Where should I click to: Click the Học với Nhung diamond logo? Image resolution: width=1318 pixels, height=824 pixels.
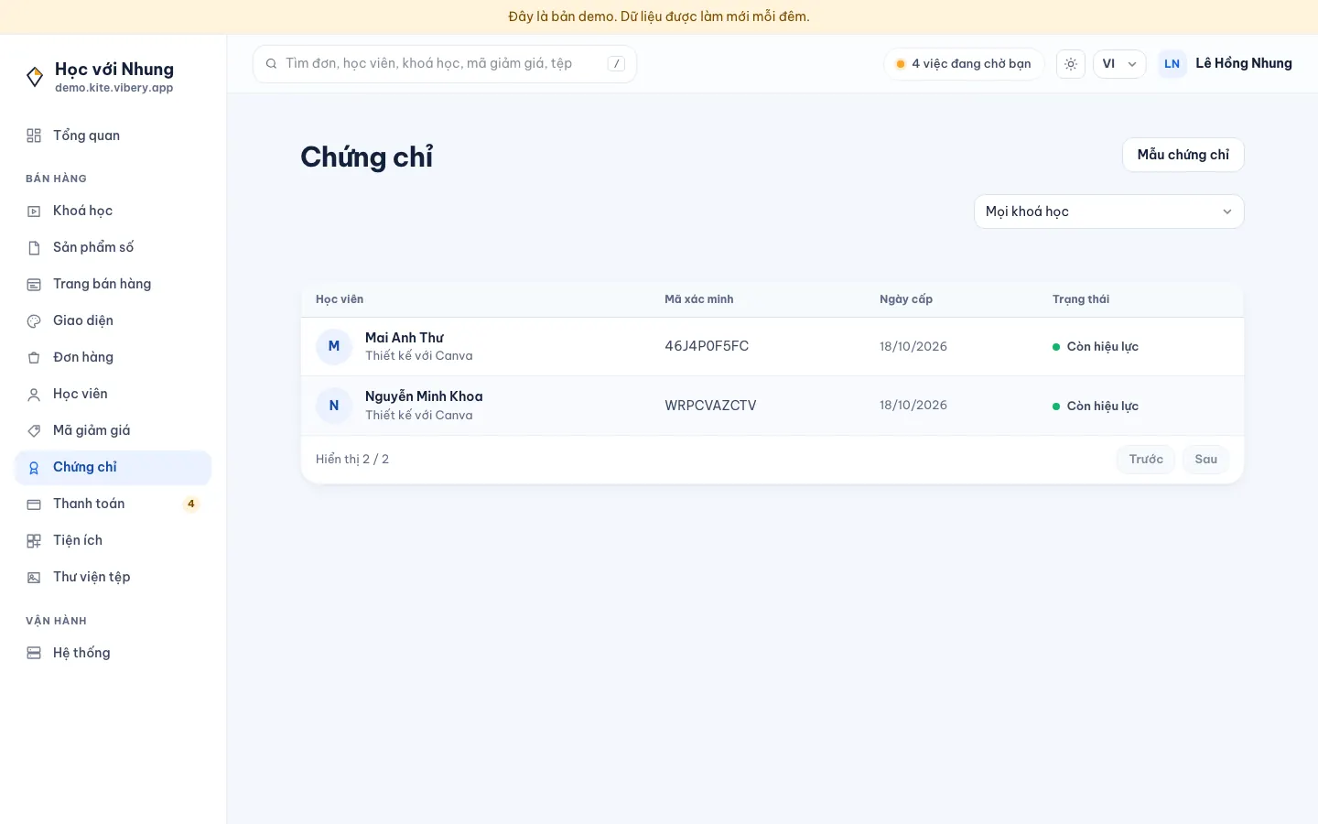[35, 77]
